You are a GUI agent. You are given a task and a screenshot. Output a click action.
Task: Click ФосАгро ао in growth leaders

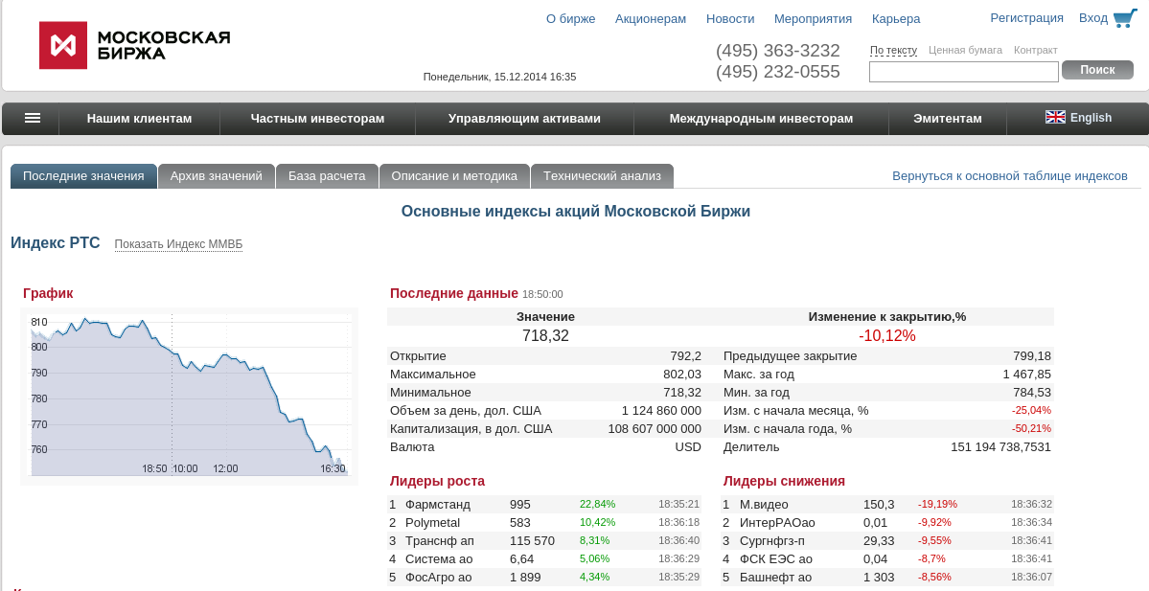tap(438, 578)
